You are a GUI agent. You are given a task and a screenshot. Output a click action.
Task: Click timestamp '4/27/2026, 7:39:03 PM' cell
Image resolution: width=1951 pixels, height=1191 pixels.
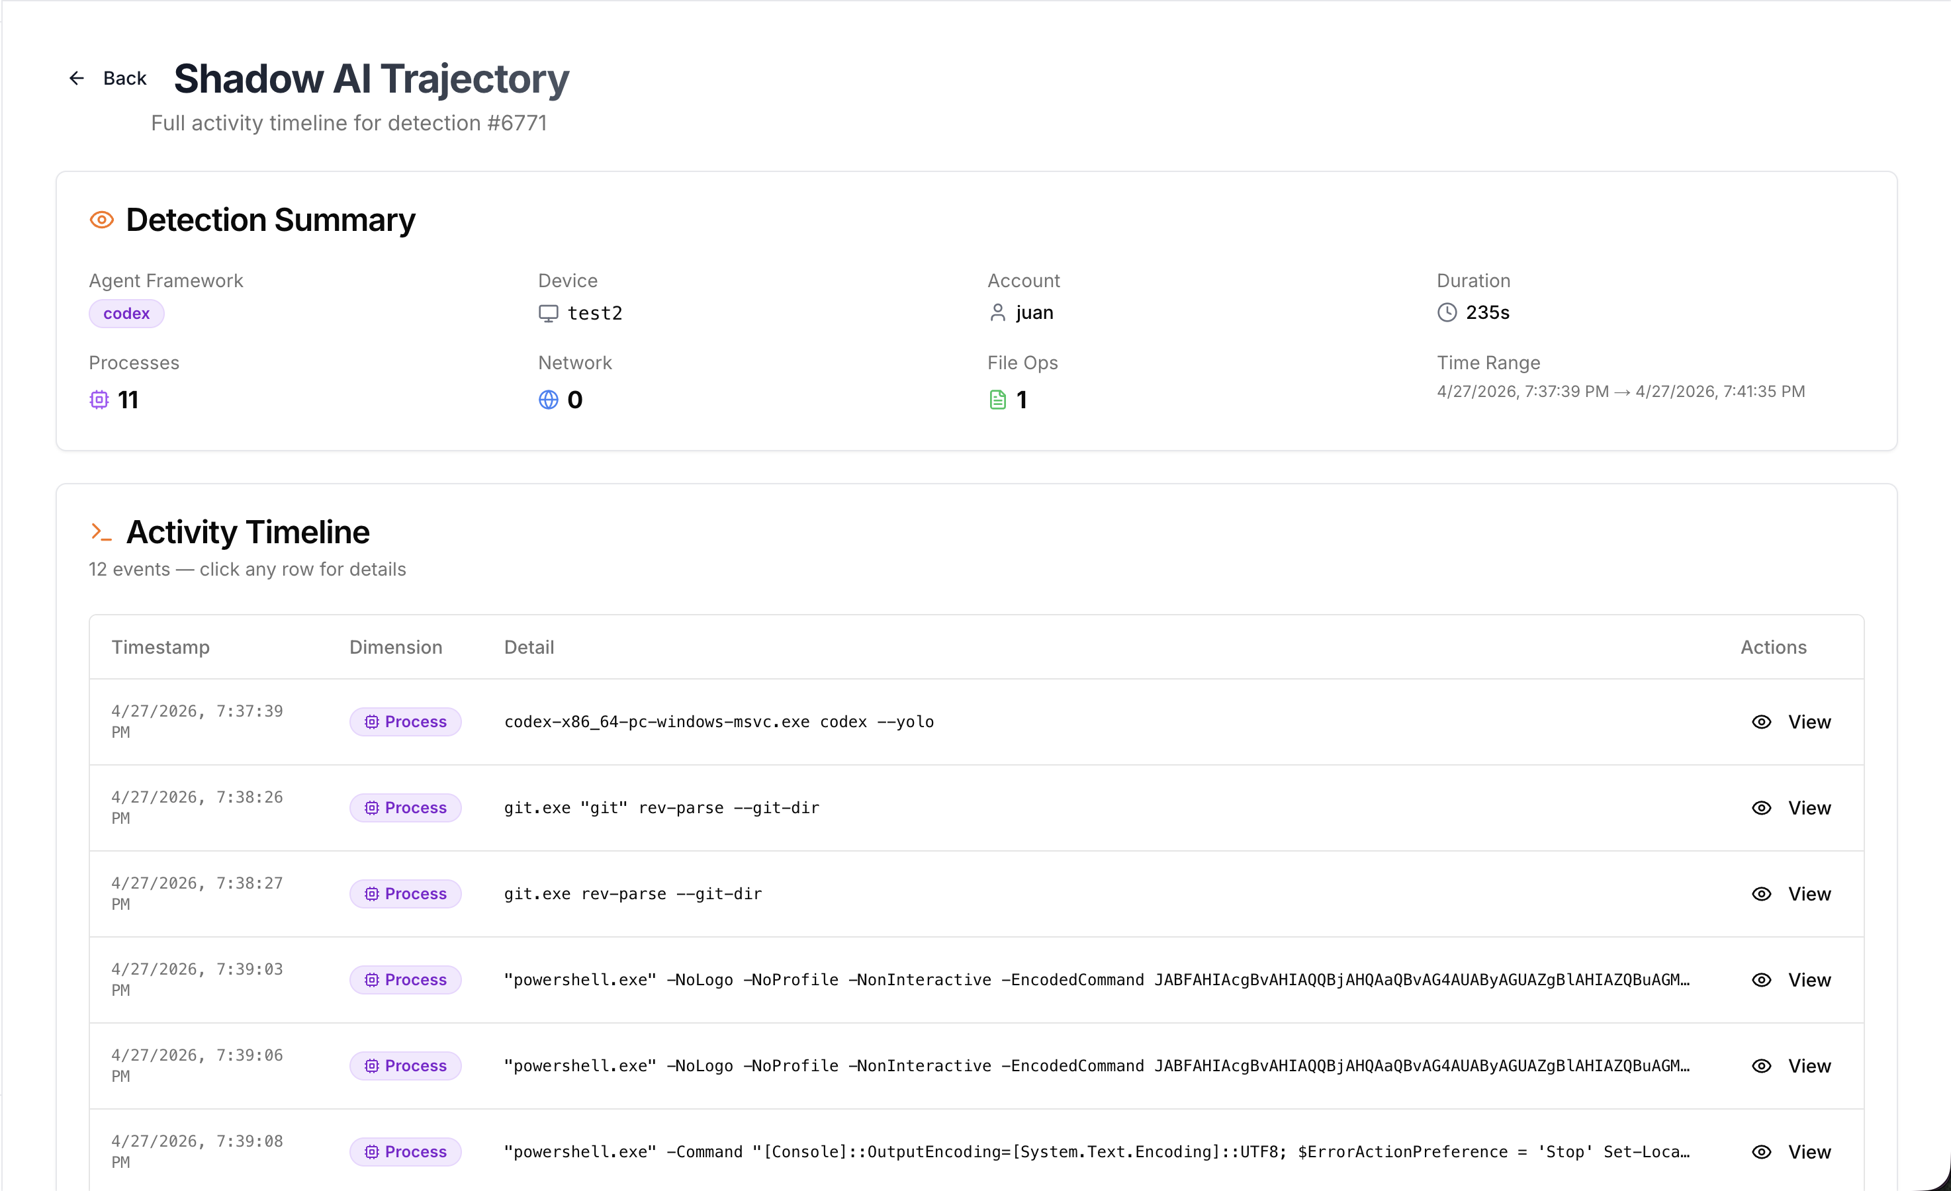[197, 979]
